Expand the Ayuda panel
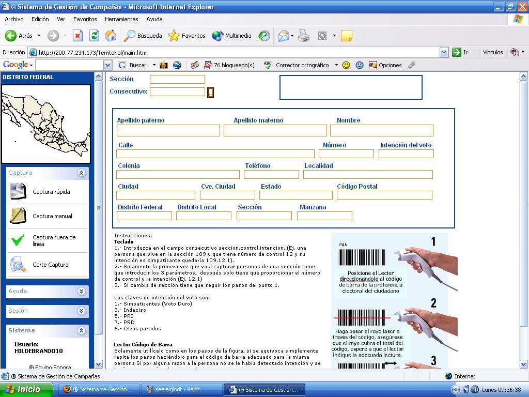The height and width of the screenshot is (397, 529). pos(81,291)
